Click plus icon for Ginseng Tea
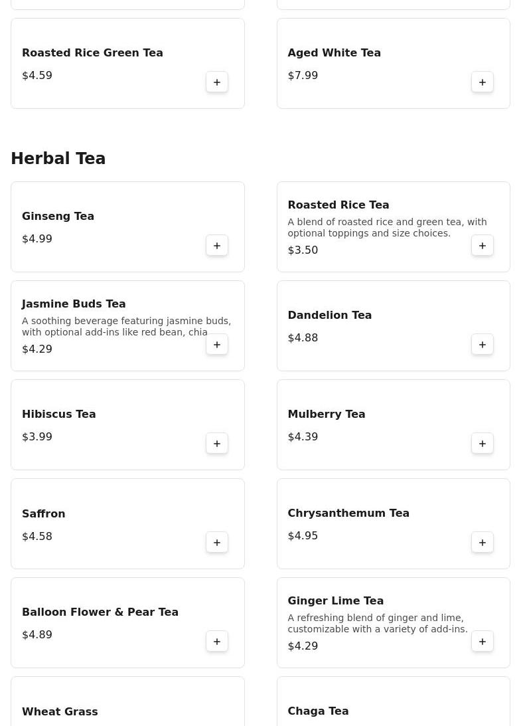The height and width of the screenshot is (726, 521). point(217,246)
